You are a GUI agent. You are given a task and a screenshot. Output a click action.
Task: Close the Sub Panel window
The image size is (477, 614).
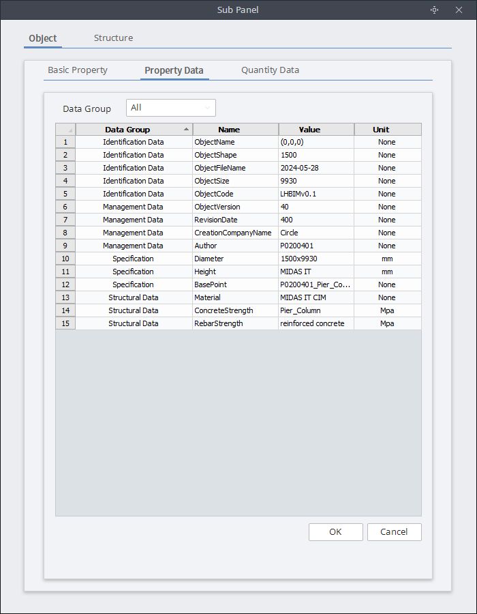459,10
